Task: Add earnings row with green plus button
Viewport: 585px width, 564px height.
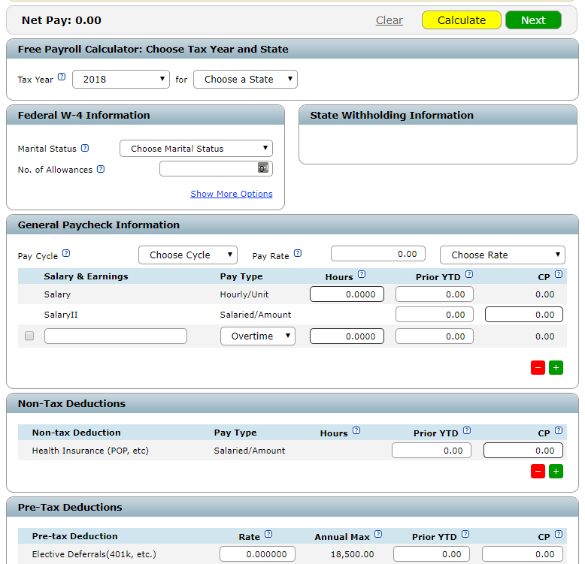Action: point(556,368)
